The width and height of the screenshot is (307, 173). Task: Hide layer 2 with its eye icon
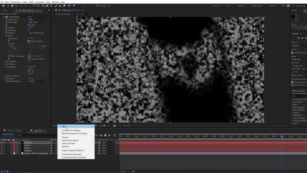tap(1, 146)
